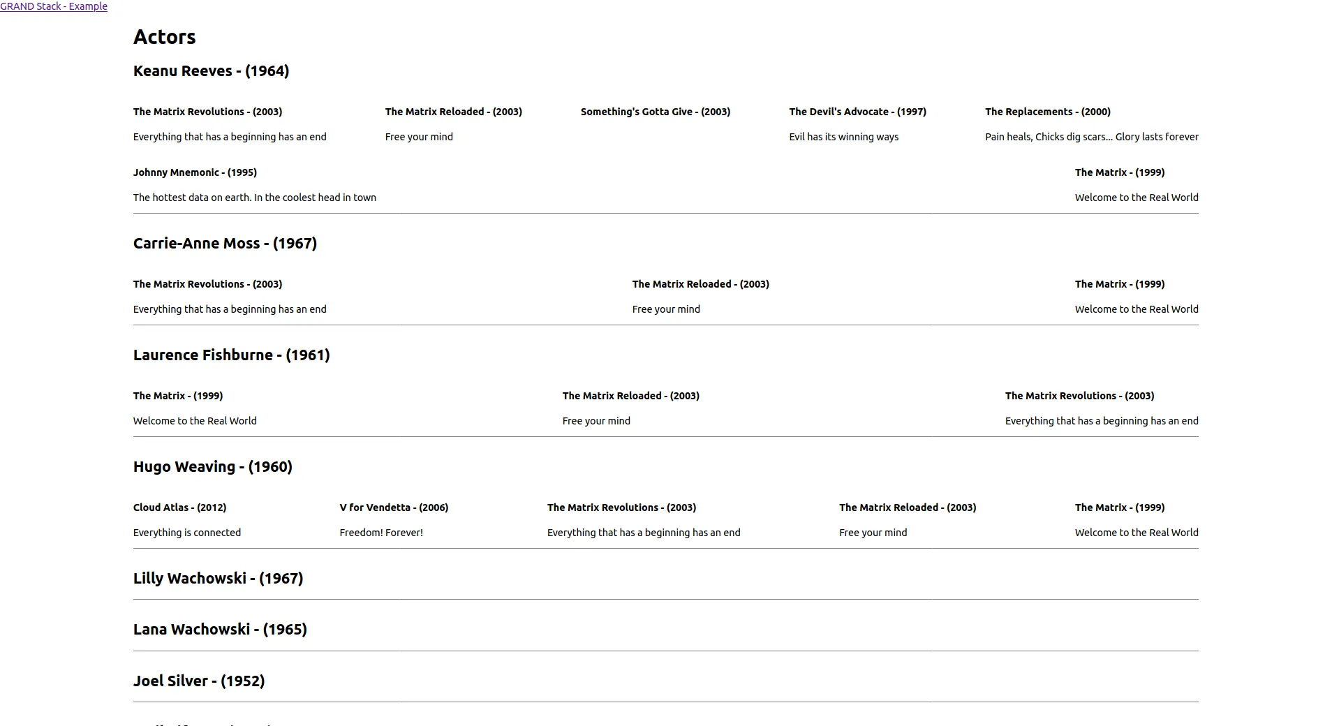Select The Devil's Advocate - (1997) title
Image resolution: width=1332 pixels, height=726 pixels.
(x=857, y=112)
